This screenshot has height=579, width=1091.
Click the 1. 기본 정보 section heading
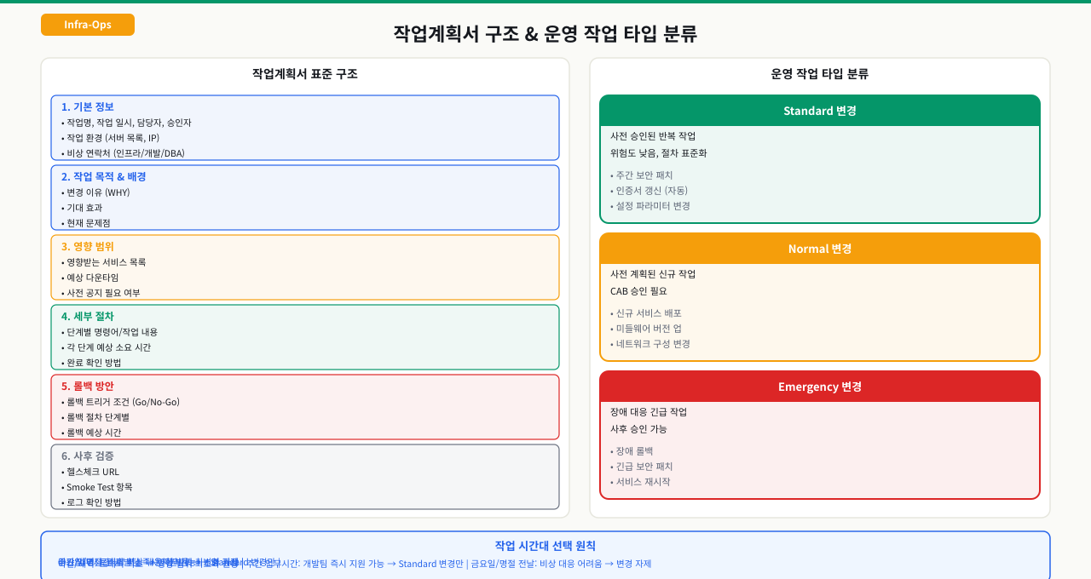click(x=88, y=107)
